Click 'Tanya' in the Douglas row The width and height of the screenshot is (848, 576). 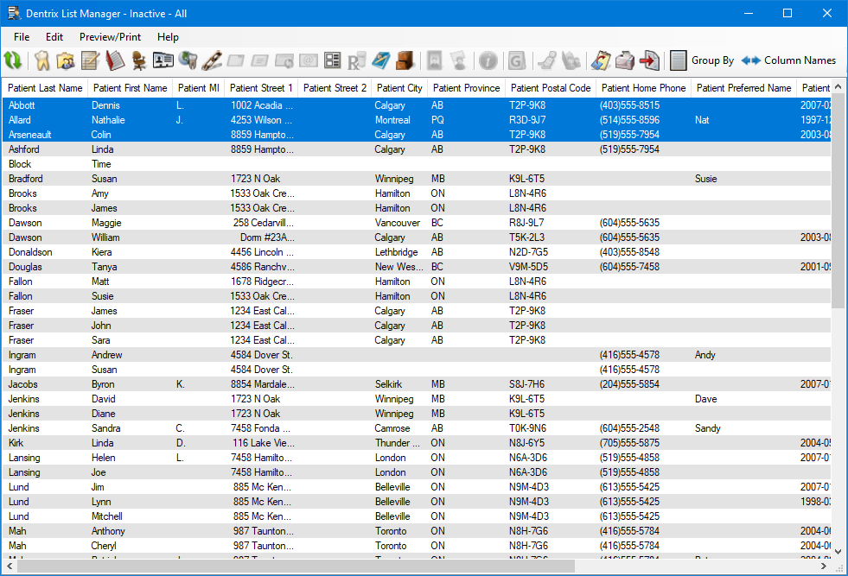click(105, 266)
